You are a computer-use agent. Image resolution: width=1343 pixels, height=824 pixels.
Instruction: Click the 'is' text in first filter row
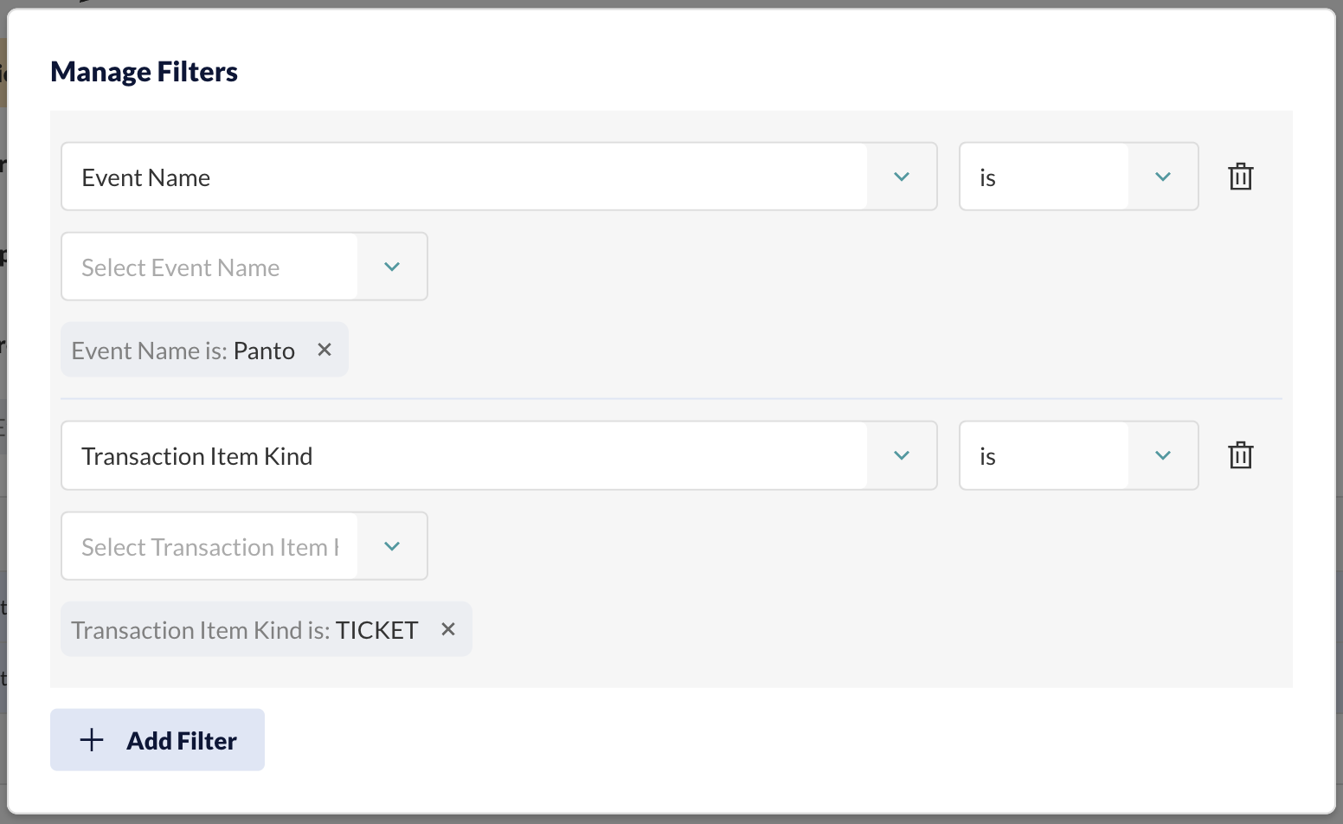pyautogui.click(x=987, y=177)
